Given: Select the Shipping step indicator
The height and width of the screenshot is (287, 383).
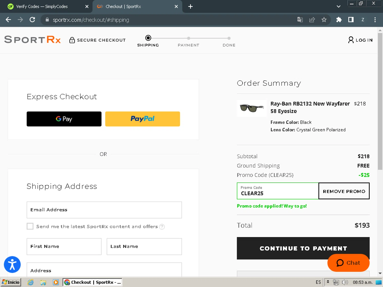Looking at the screenshot, I should [148, 41].
